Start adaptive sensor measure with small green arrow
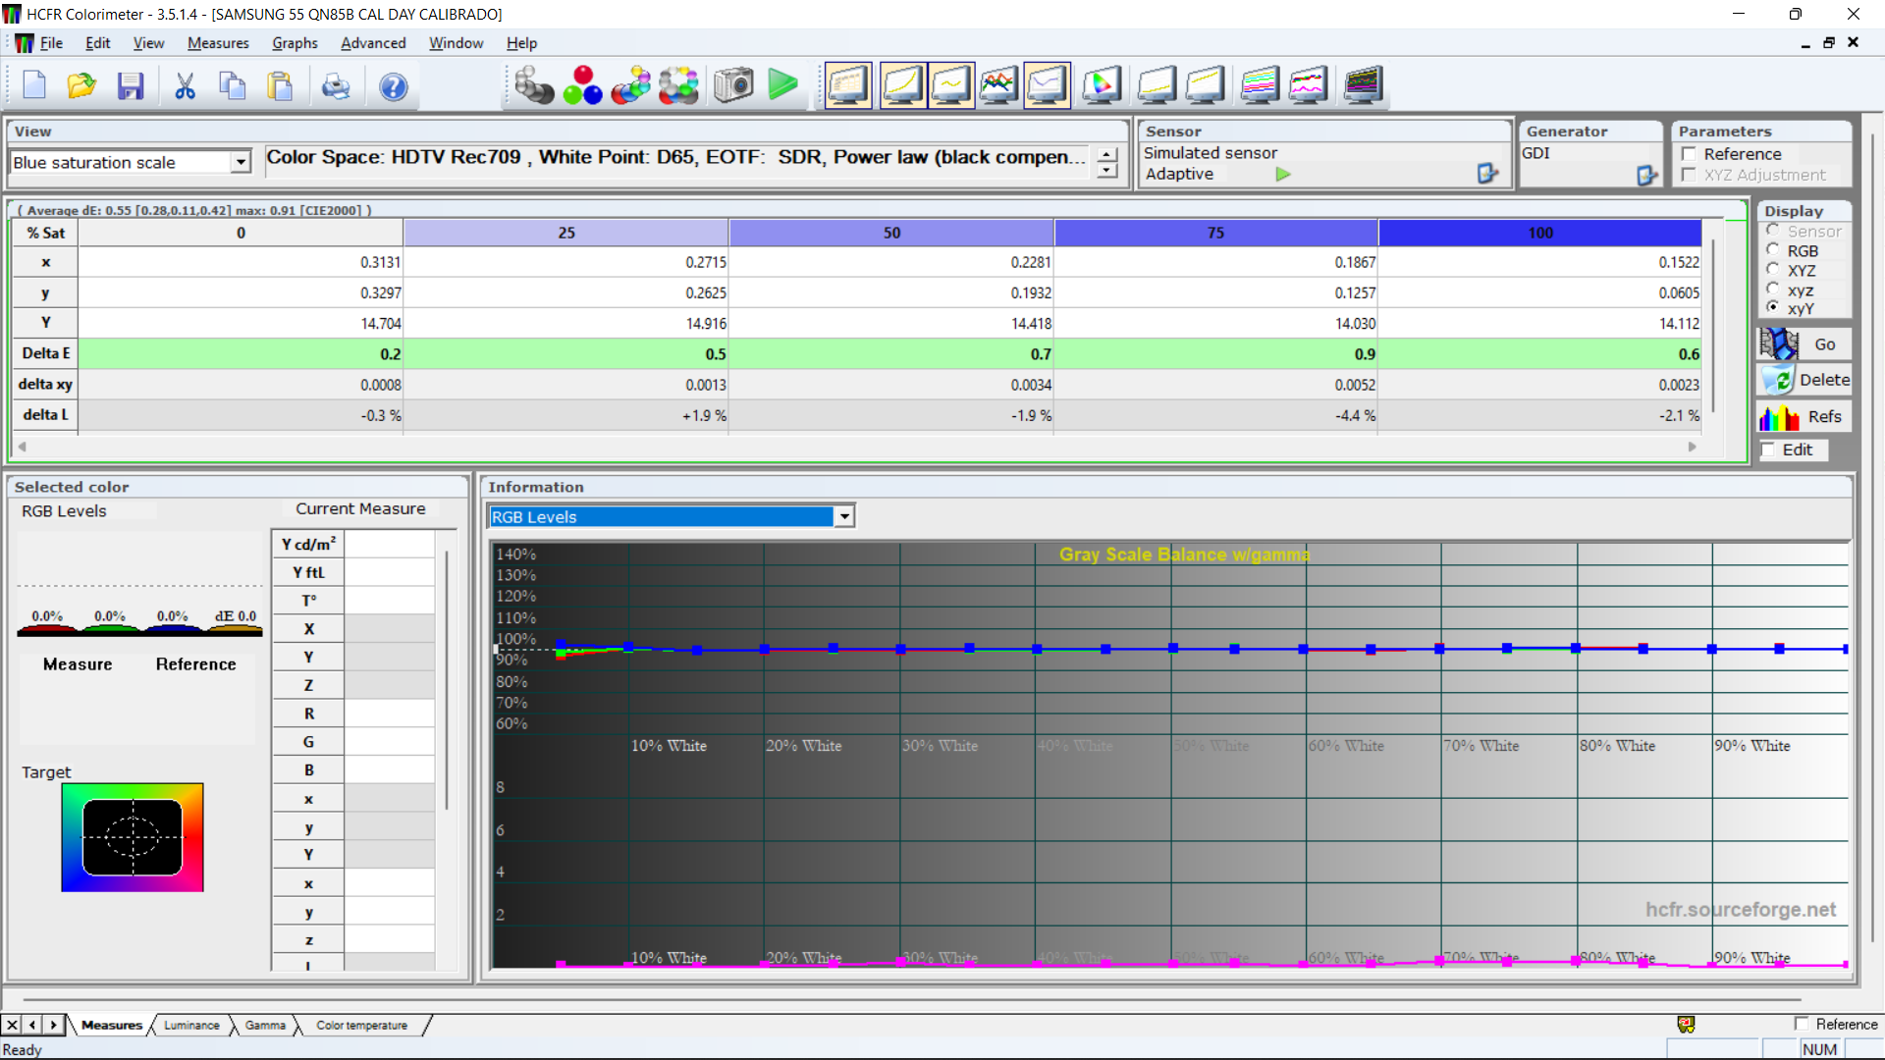 (x=1283, y=174)
